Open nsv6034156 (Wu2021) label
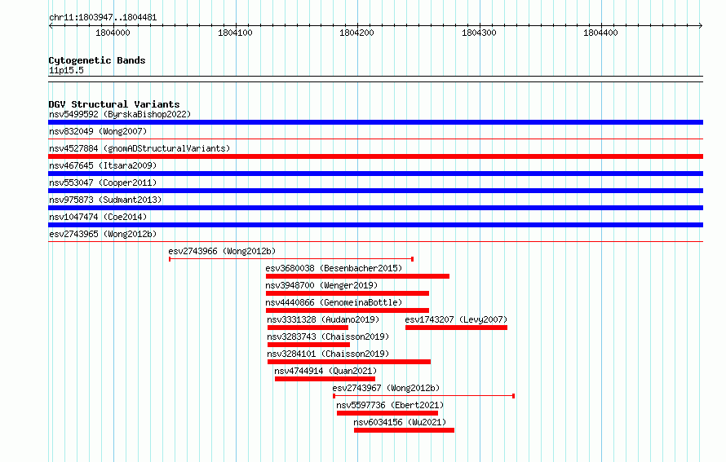This screenshot has height=462, width=726. pos(400,422)
